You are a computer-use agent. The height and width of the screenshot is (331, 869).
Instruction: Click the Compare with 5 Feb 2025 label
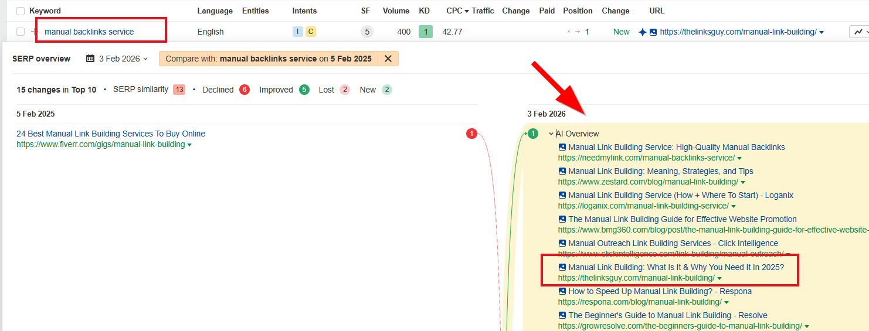pos(269,59)
